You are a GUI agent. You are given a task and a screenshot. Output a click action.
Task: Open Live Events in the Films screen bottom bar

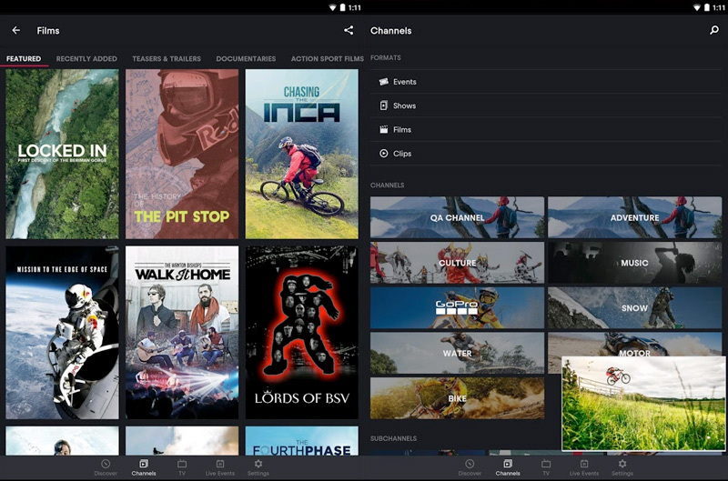[220, 467]
